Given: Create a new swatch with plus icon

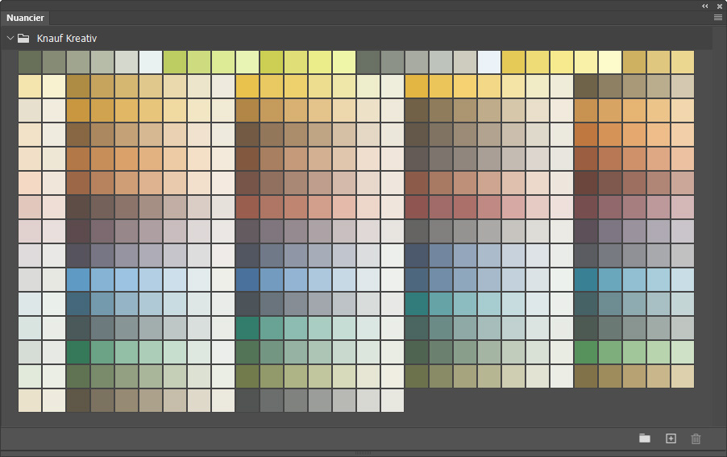Looking at the screenshot, I should click(671, 438).
